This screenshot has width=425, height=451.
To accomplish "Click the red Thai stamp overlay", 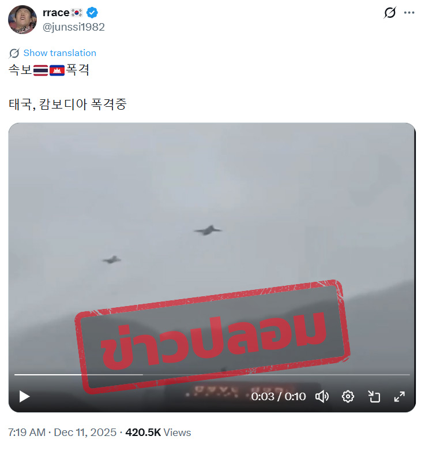I will 212,337.
